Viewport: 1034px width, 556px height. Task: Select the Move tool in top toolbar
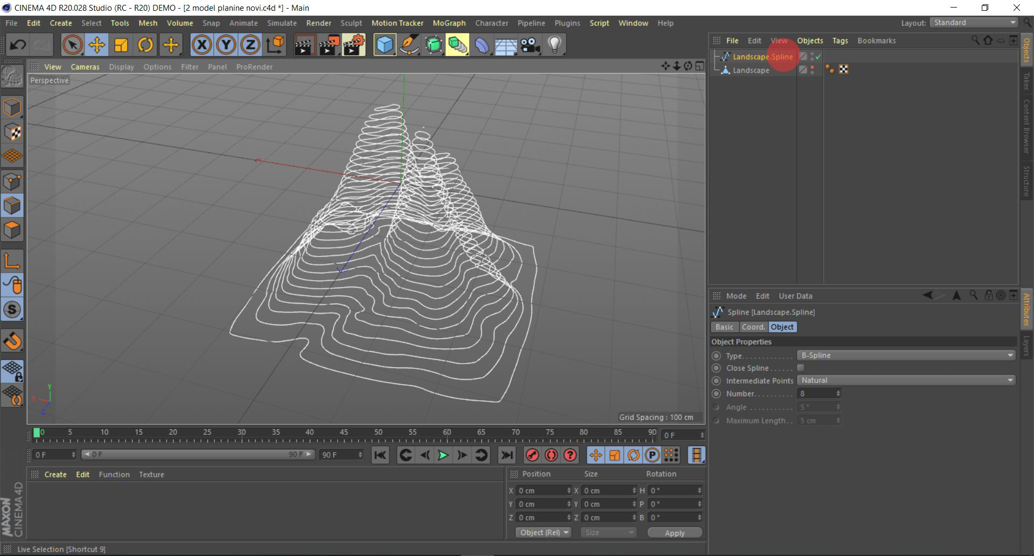pos(97,45)
